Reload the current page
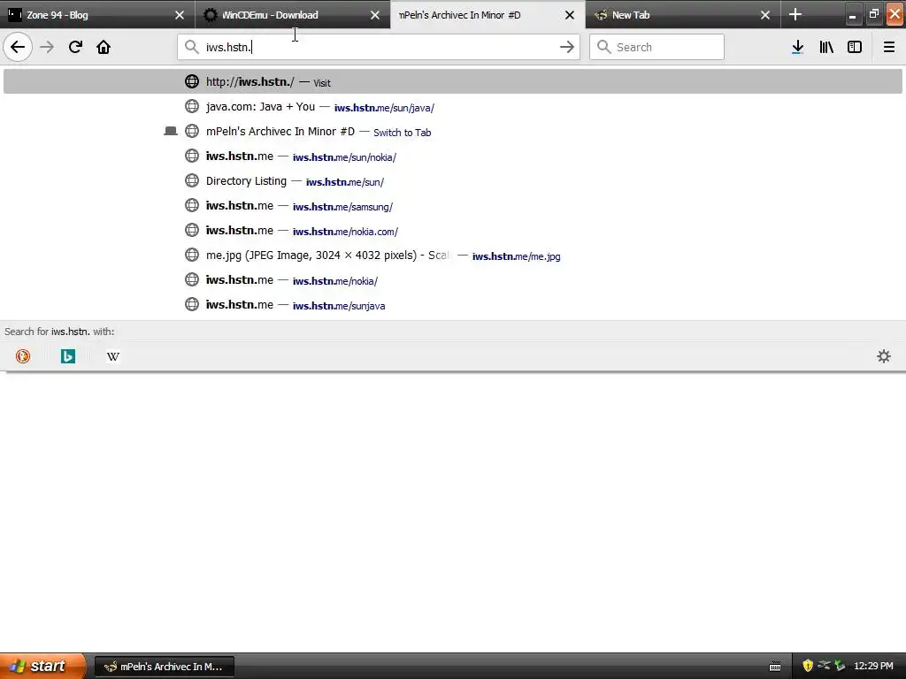The image size is (906, 679). pyautogui.click(x=75, y=47)
